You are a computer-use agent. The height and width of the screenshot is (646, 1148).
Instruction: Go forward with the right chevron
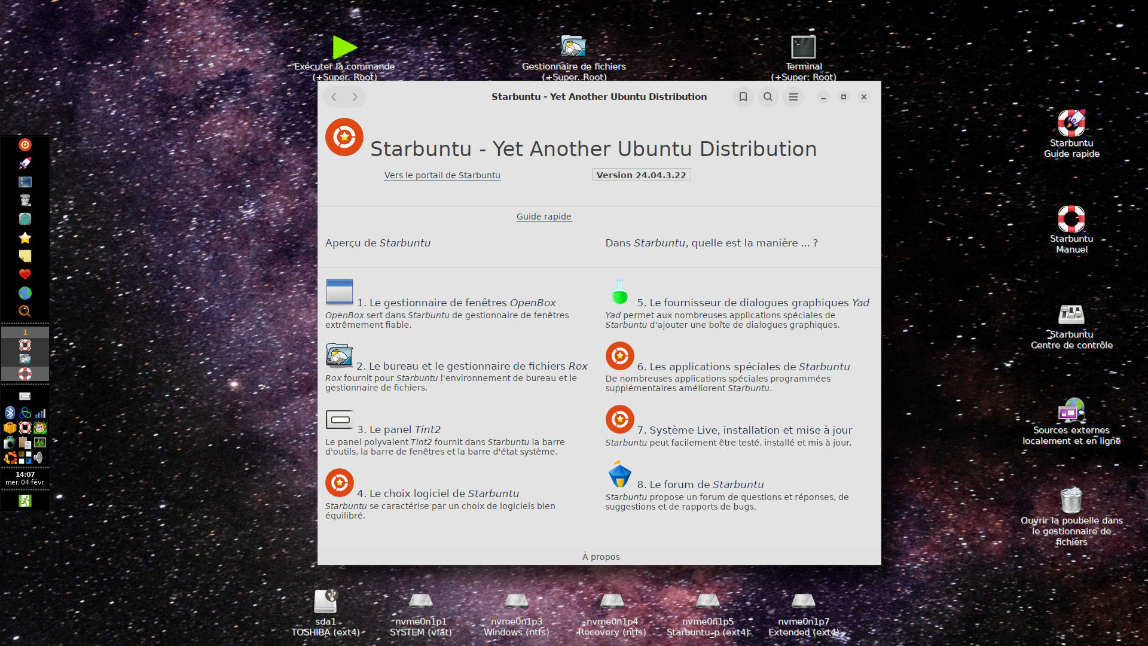pos(355,97)
